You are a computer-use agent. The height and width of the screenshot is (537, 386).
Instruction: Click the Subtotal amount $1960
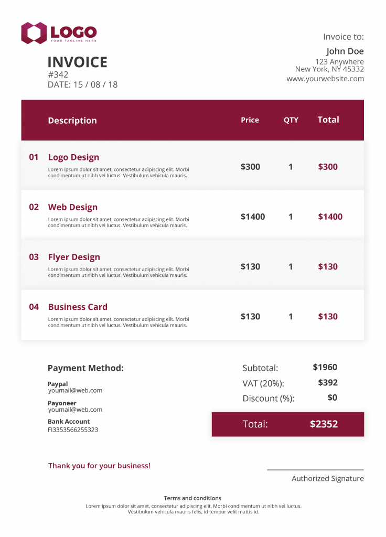tap(325, 367)
